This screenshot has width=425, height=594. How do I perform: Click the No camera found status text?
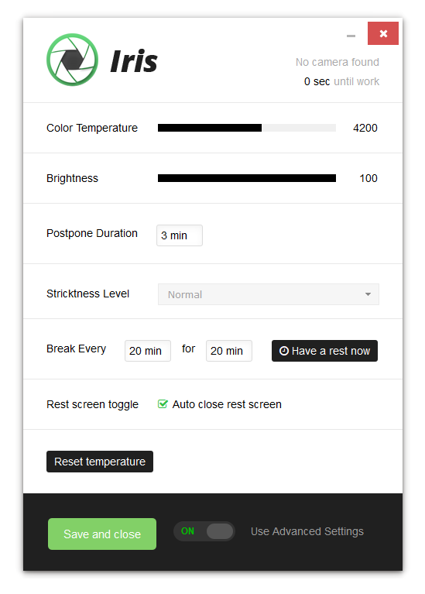[337, 62]
